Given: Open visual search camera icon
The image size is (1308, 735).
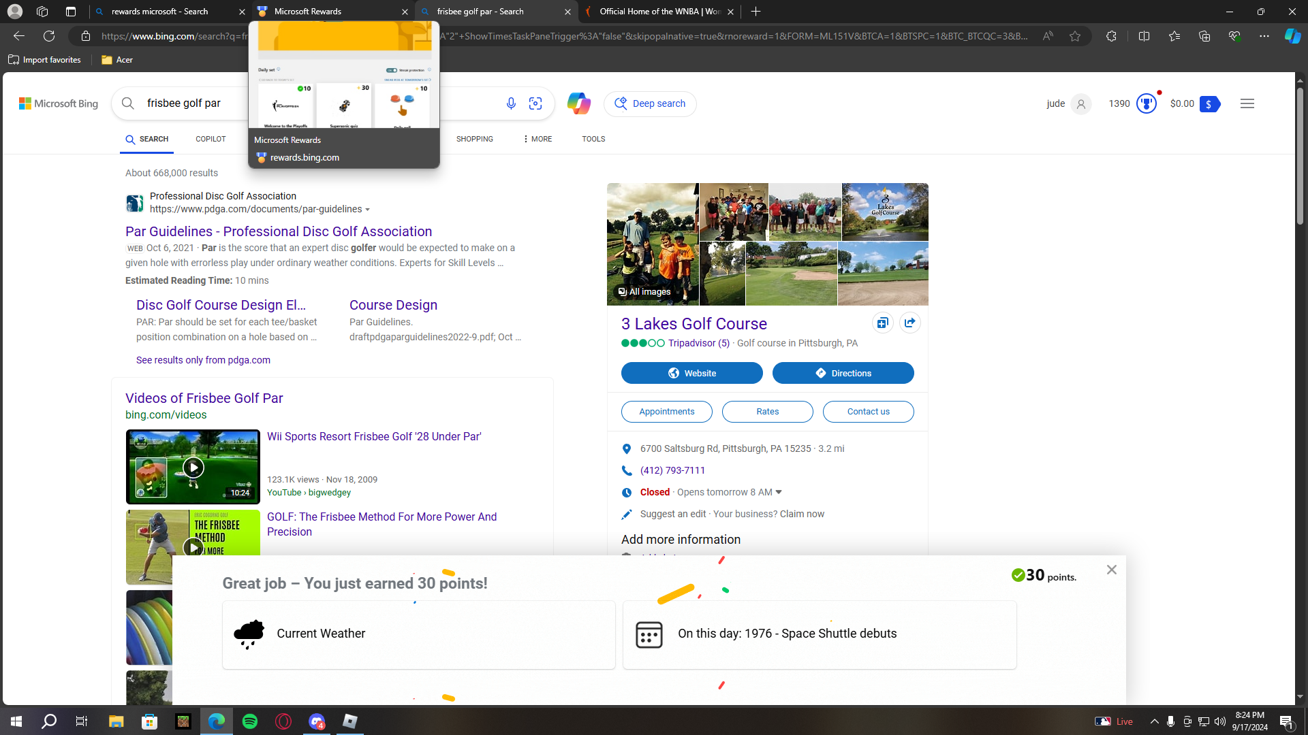Looking at the screenshot, I should [535, 103].
